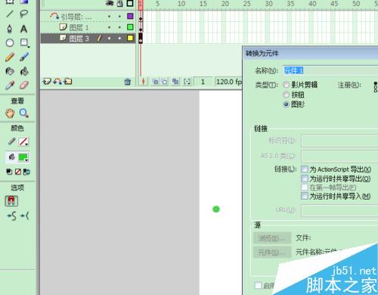Select the Line tool
The width and height of the screenshot is (378, 295).
point(10,14)
